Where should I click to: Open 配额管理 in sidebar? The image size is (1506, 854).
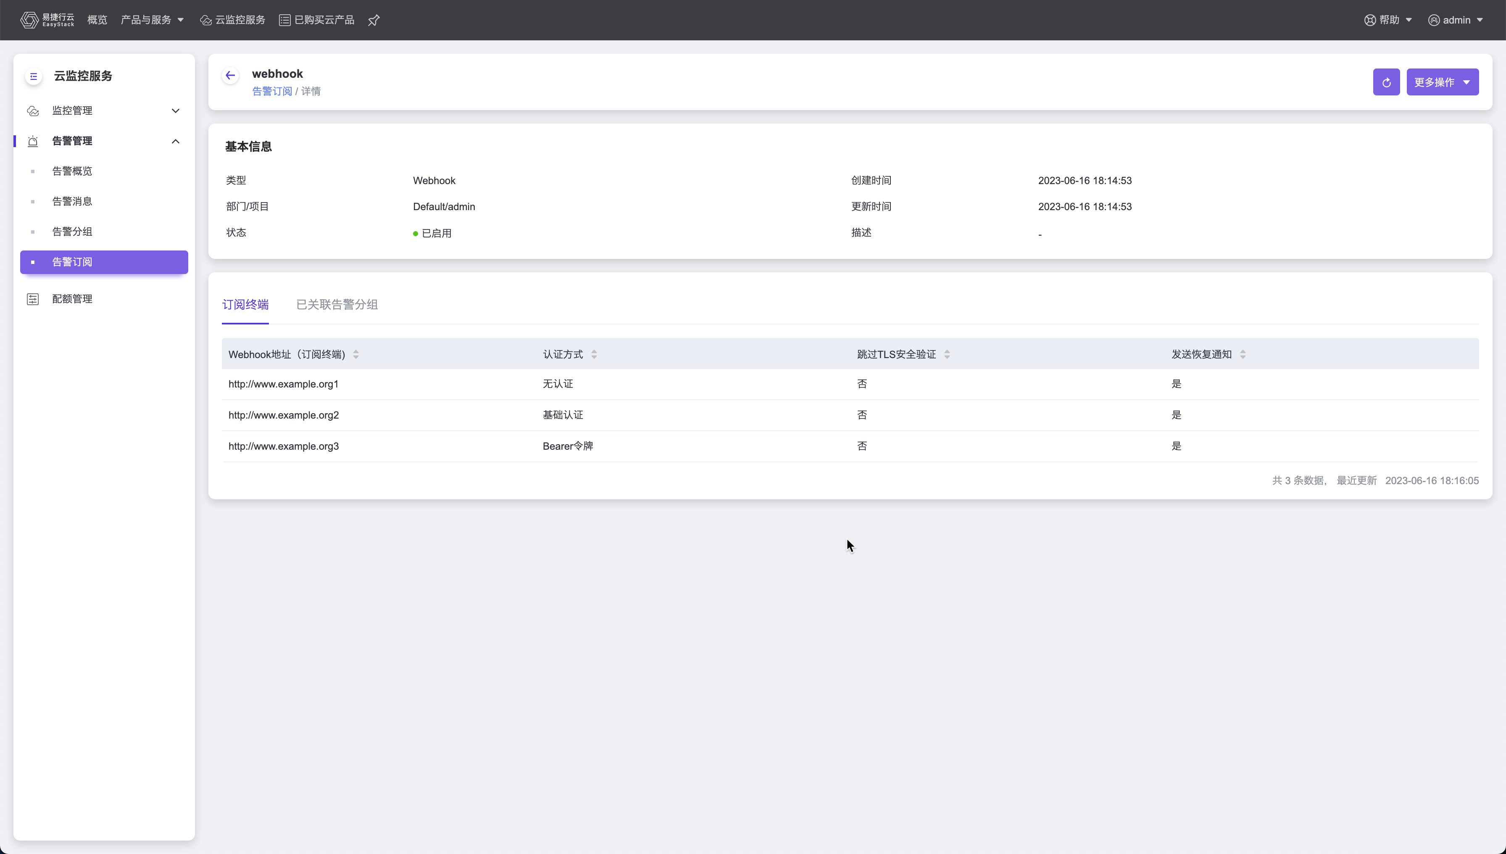pyautogui.click(x=72, y=298)
